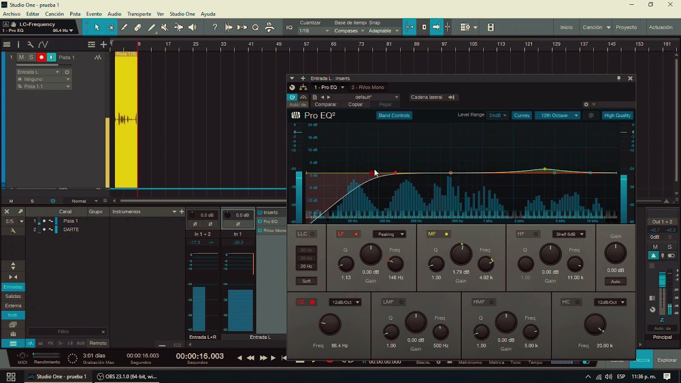681x383 pixels.
Task: Show automation curve icon
Action: coord(43,45)
